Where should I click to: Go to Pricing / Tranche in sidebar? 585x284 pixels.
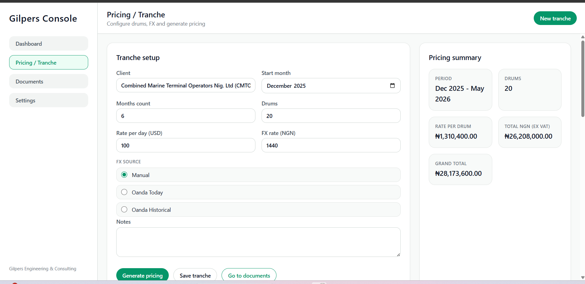click(x=49, y=62)
